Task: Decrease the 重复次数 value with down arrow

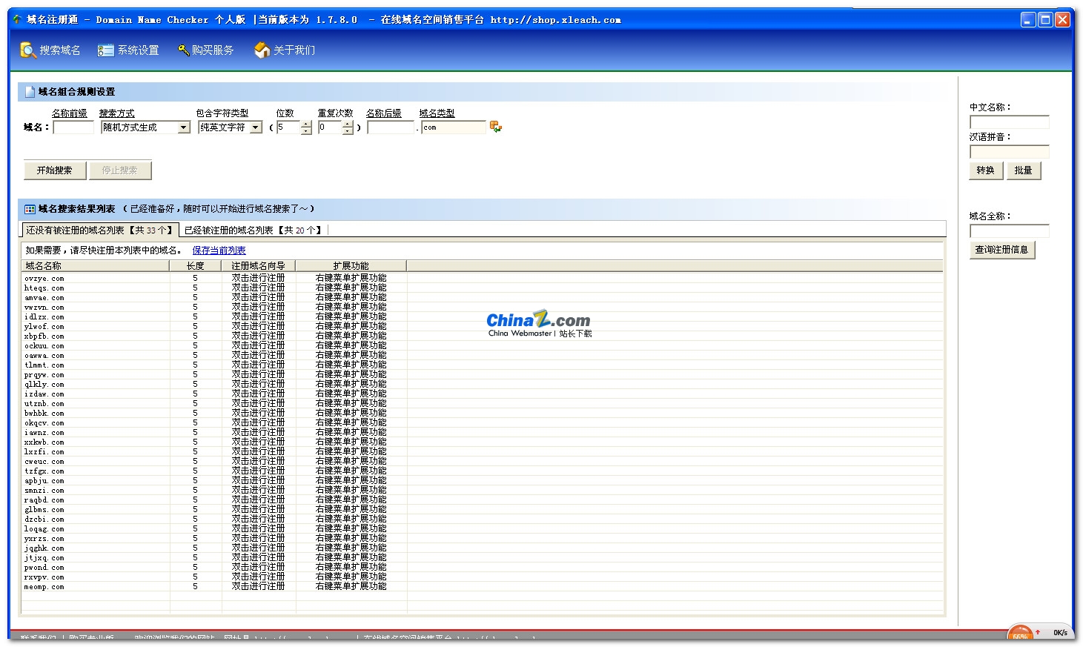Action: coord(348,131)
